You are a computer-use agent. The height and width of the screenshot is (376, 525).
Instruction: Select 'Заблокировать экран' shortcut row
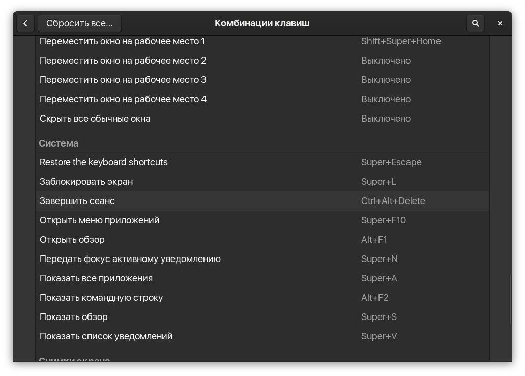(262, 182)
